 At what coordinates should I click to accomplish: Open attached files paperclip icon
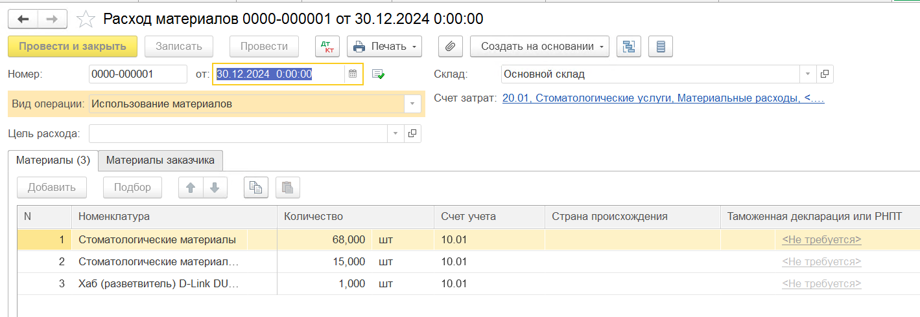click(450, 47)
